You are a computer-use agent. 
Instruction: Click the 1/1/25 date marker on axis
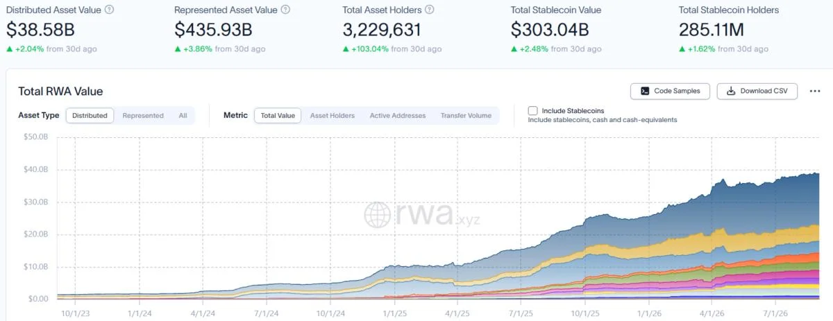[394, 313]
